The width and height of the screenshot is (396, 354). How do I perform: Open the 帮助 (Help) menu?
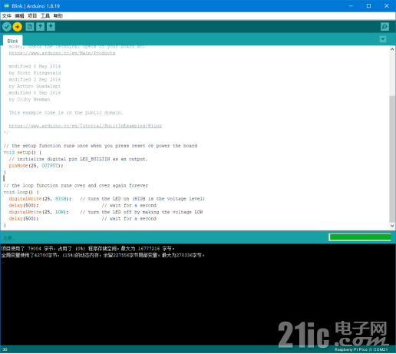tap(58, 16)
